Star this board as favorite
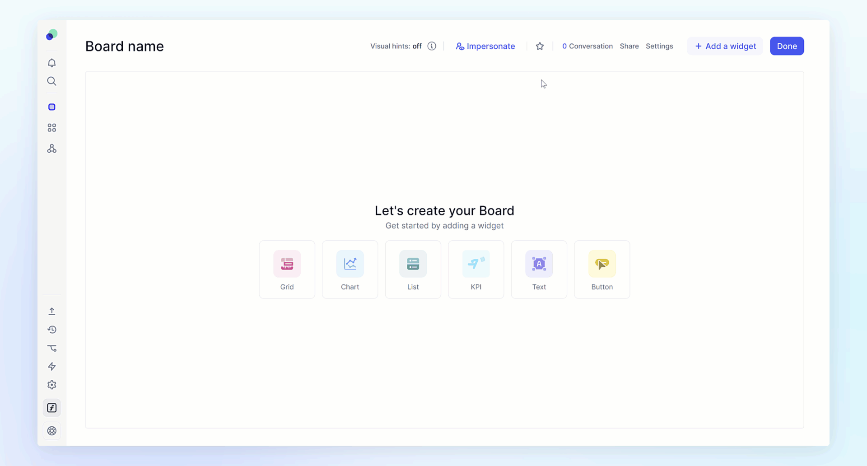Image resolution: width=867 pixels, height=466 pixels. coord(540,46)
